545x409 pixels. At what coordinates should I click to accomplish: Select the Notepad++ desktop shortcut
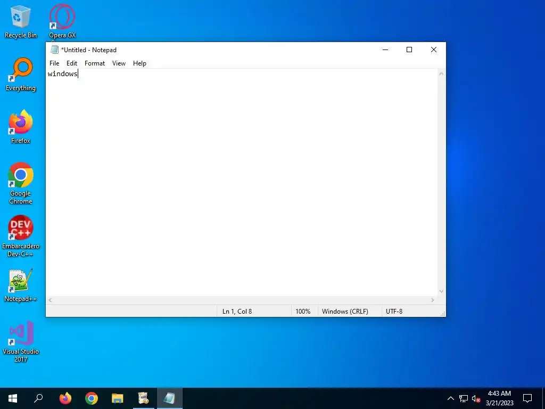[21, 285]
